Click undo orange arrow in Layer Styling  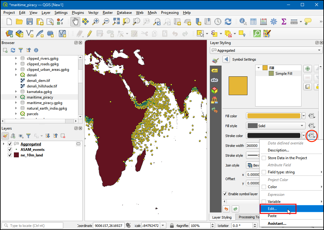pos(226,209)
